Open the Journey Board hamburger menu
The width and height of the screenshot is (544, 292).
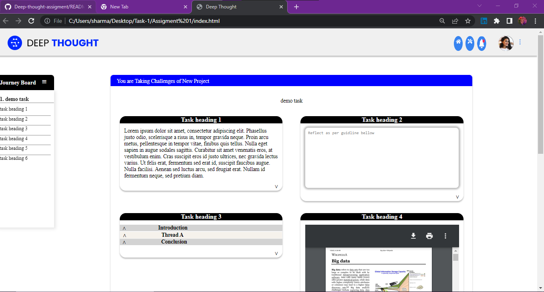pos(44,82)
